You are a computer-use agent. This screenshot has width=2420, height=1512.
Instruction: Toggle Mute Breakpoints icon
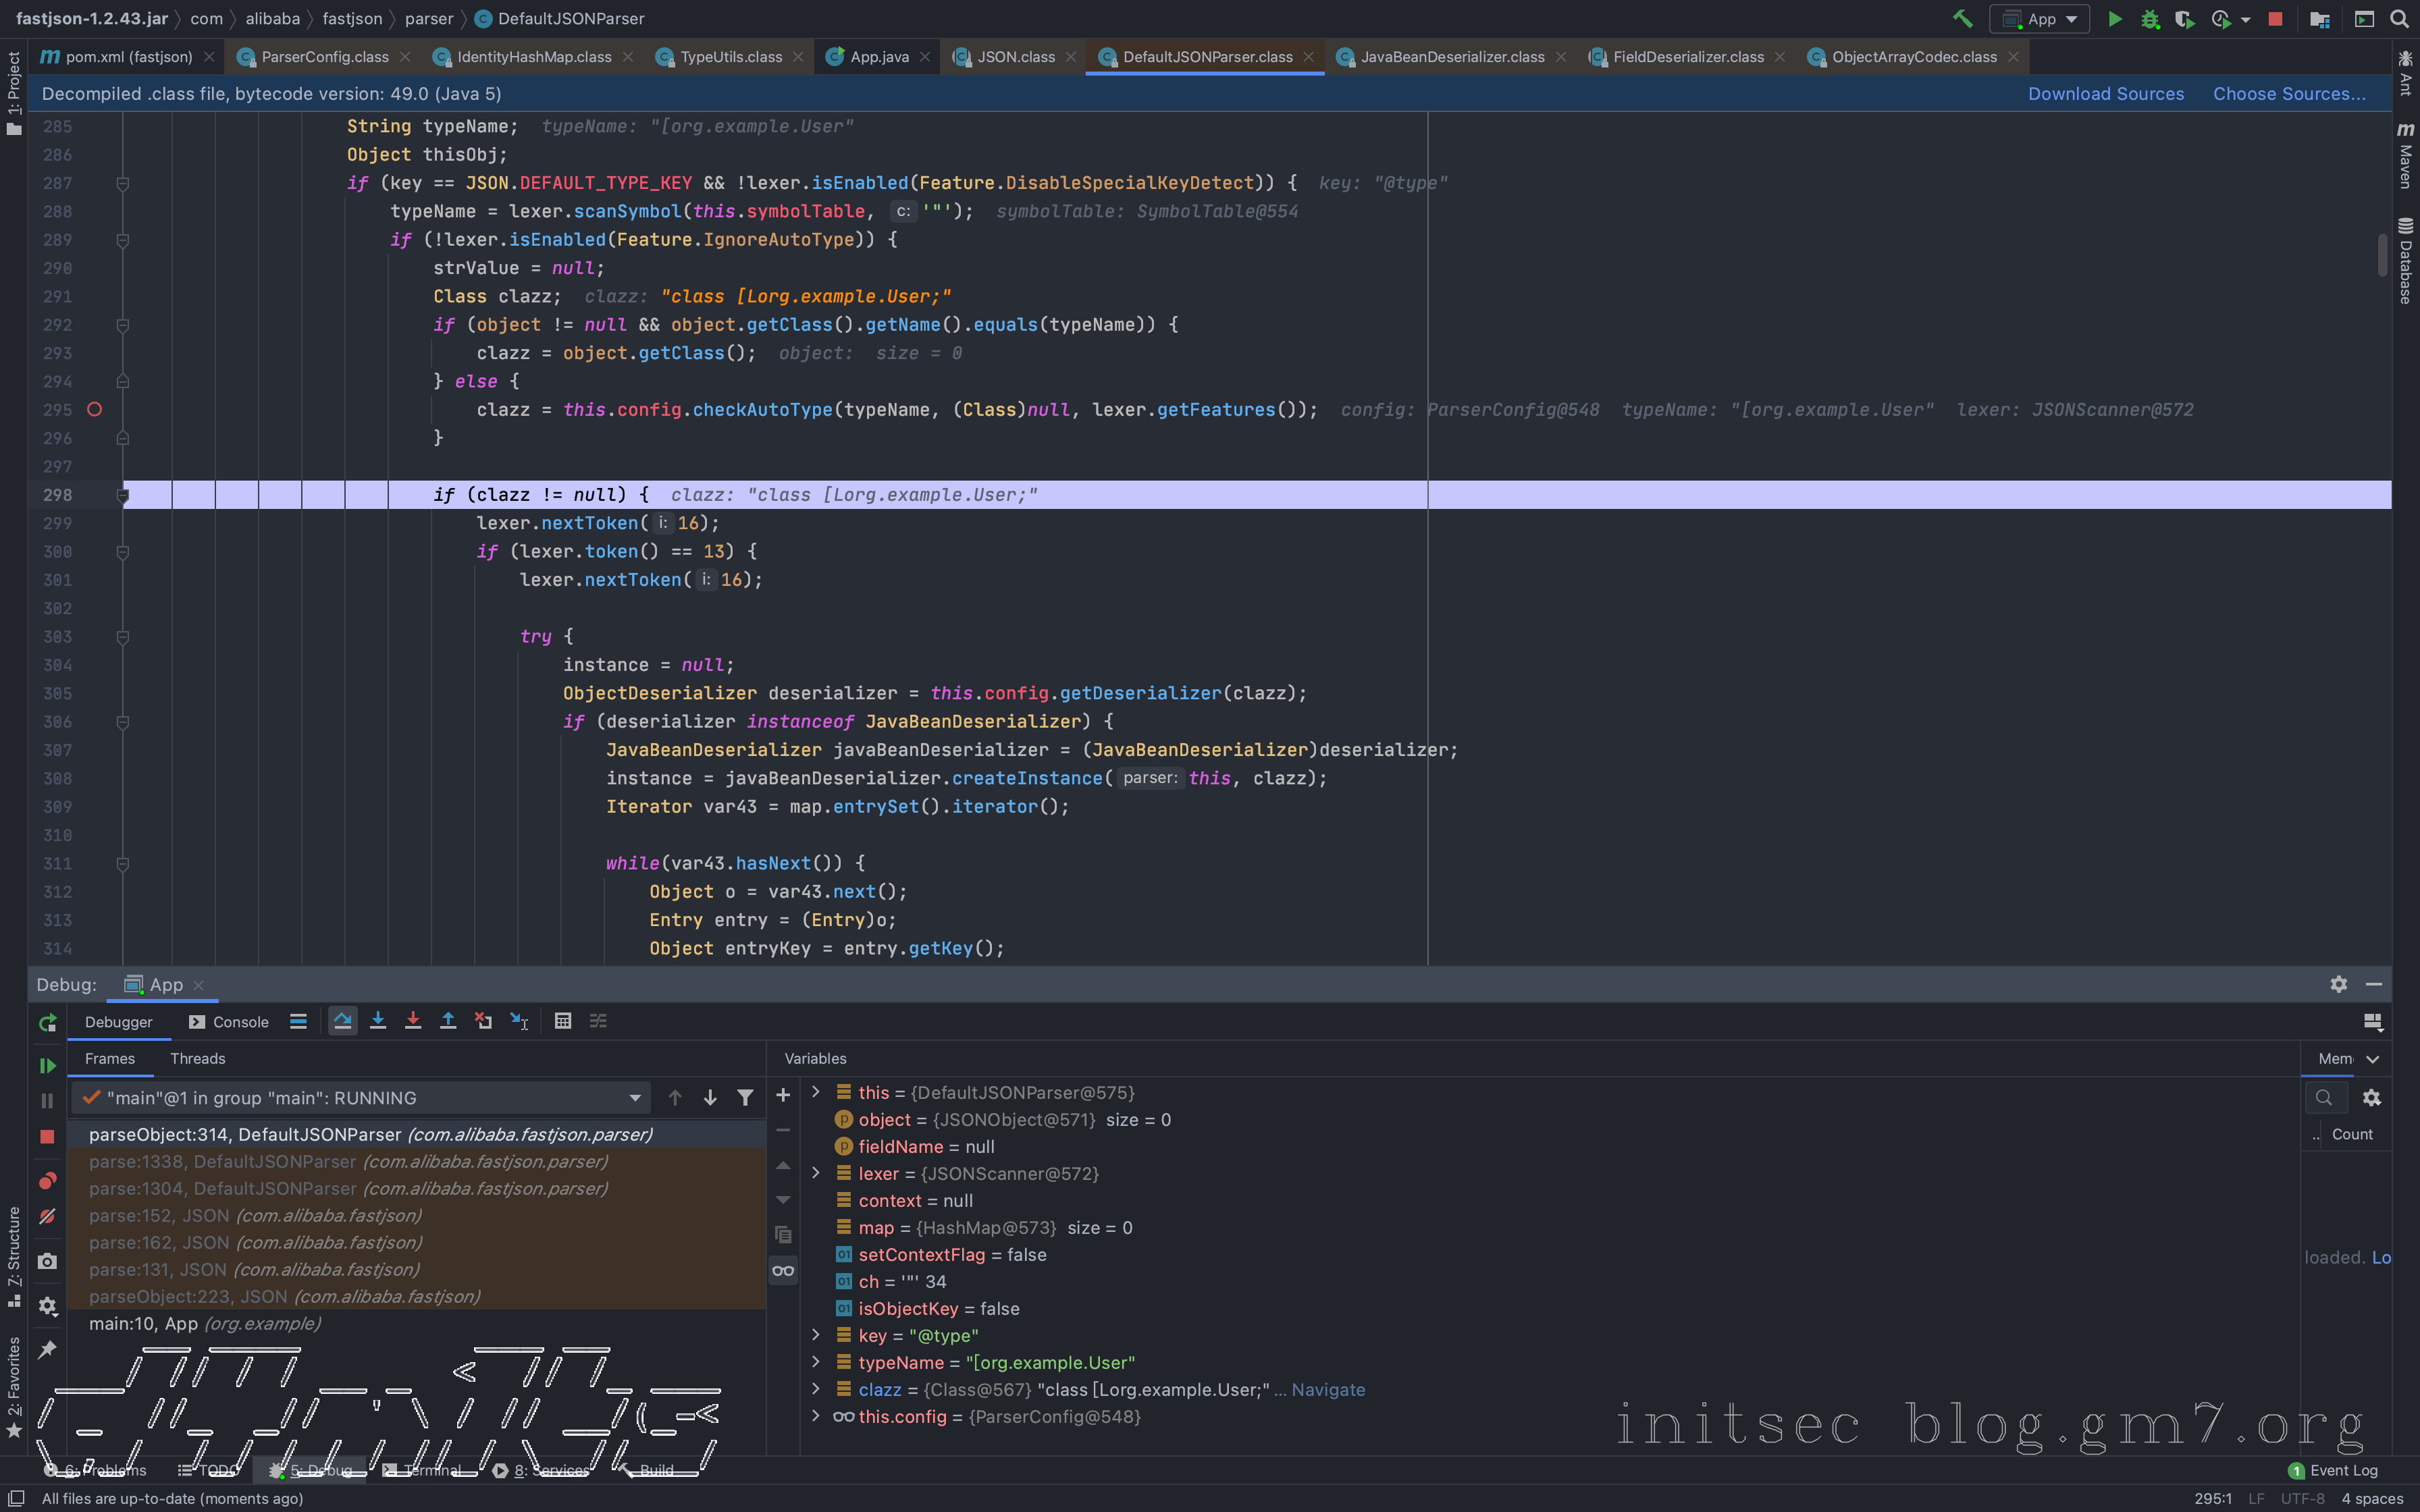[x=47, y=1217]
